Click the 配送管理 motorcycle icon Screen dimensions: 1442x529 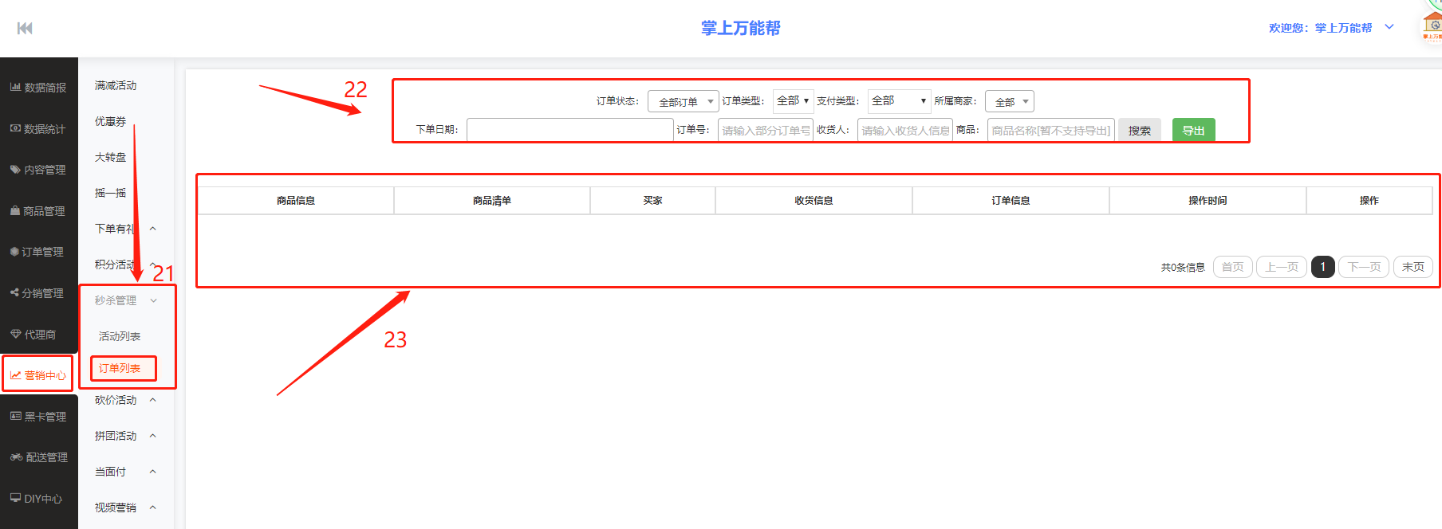coord(16,457)
